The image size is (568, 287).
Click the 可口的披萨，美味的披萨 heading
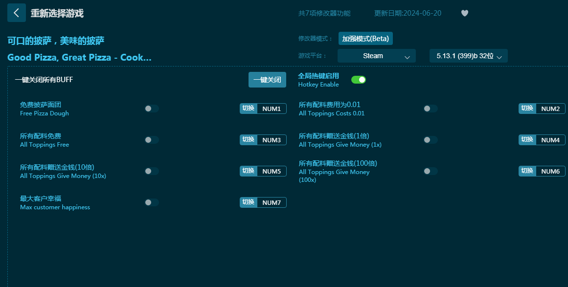[x=56, y=41]
